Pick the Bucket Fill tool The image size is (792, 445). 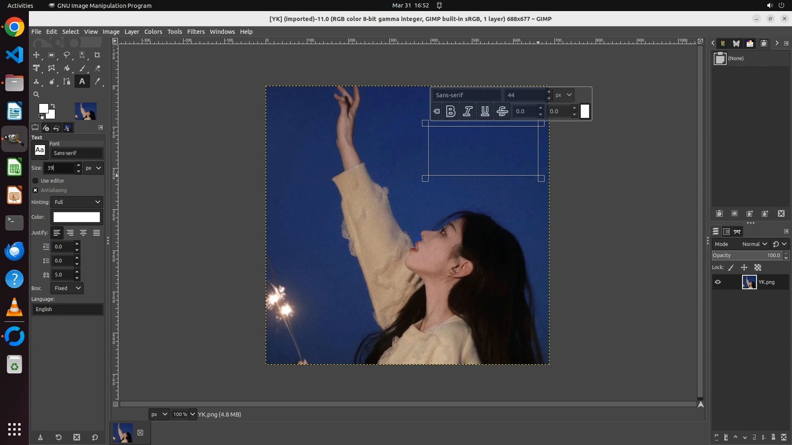click(x=67, y=68)
